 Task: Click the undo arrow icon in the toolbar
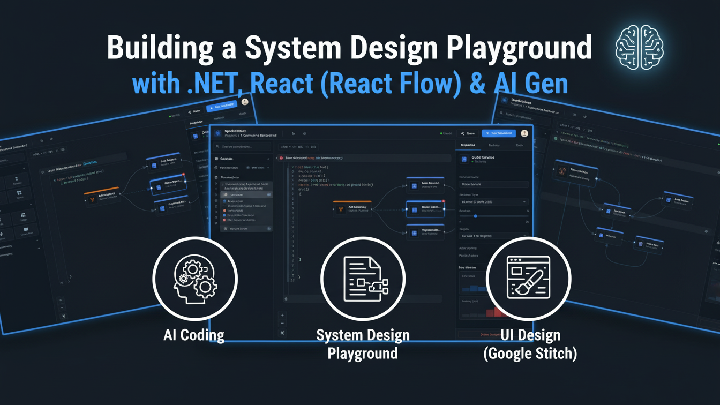coord(292,133)
